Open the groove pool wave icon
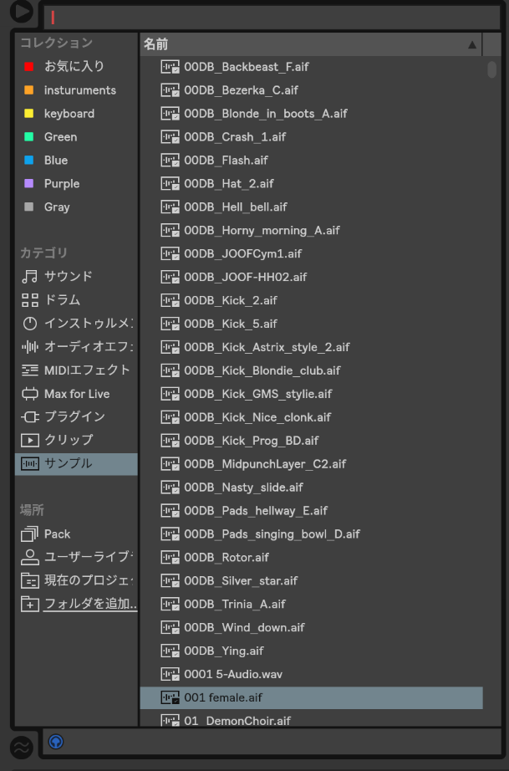This screenshot has height=771, width=509. coord(21,746)
